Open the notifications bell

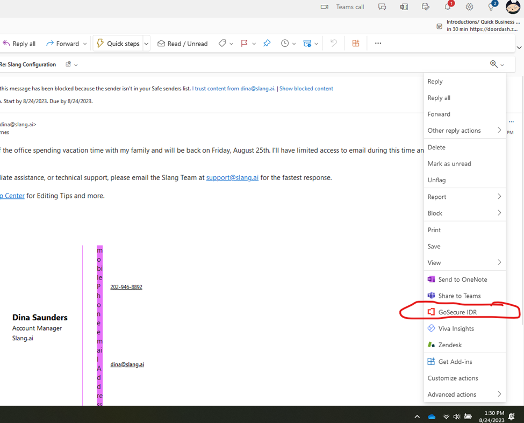[x=448, y=7]
